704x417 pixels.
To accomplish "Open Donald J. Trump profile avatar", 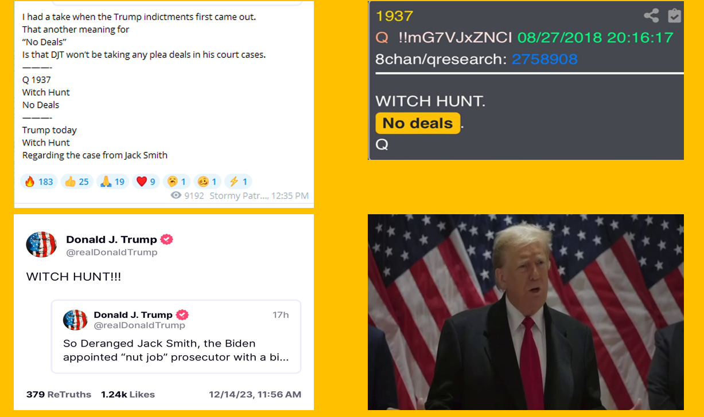I will pyautogui.click(x=41, y=245).
